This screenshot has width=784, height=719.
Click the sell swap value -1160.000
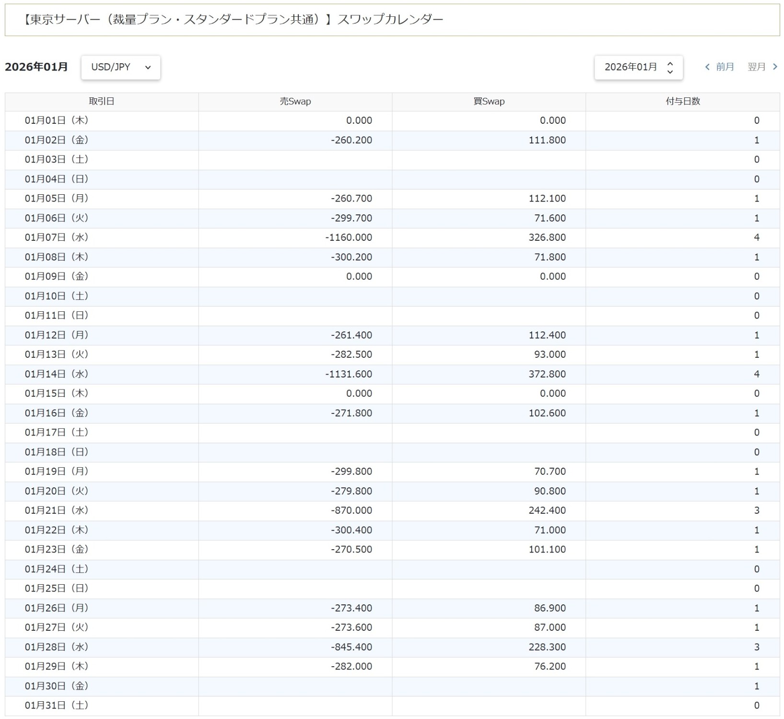(x=349, y=237)
